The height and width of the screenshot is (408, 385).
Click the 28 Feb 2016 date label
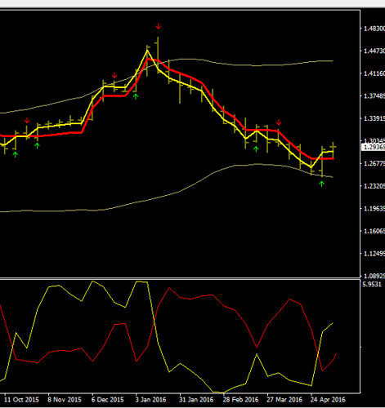(x=240, y=400)
